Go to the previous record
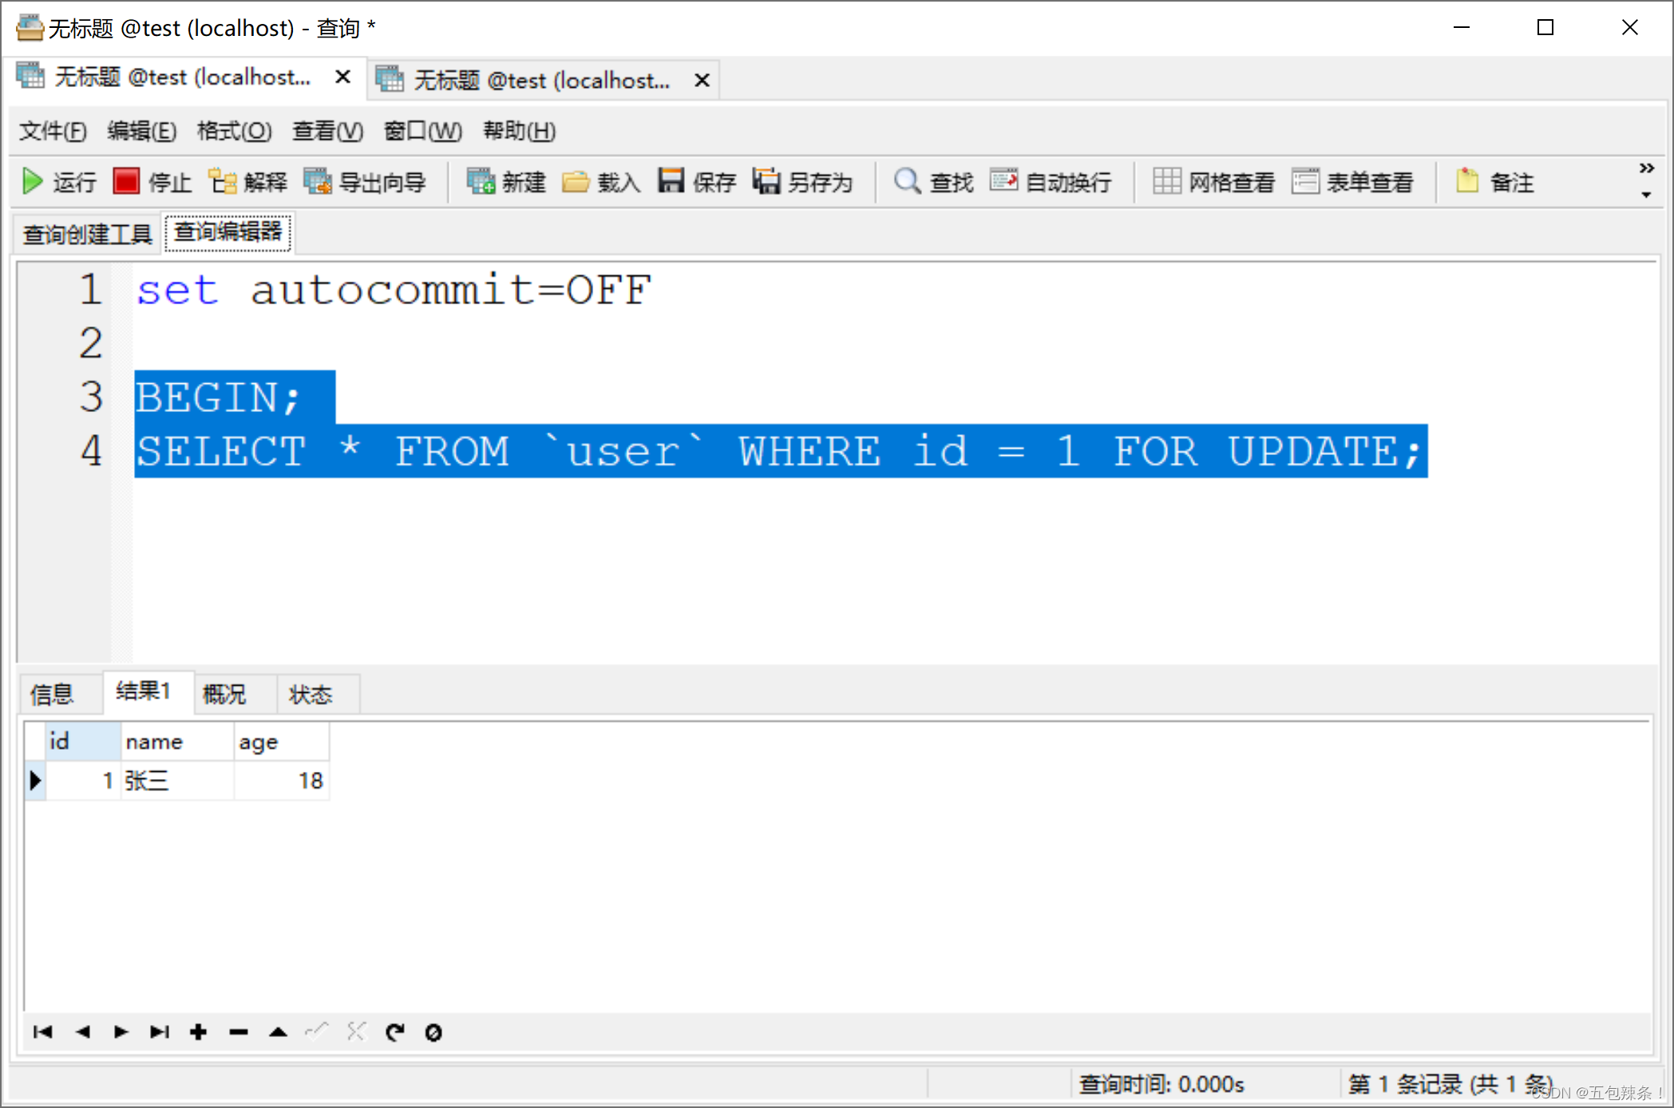Screen dimensions: 1674x1108 point(82,1032)
